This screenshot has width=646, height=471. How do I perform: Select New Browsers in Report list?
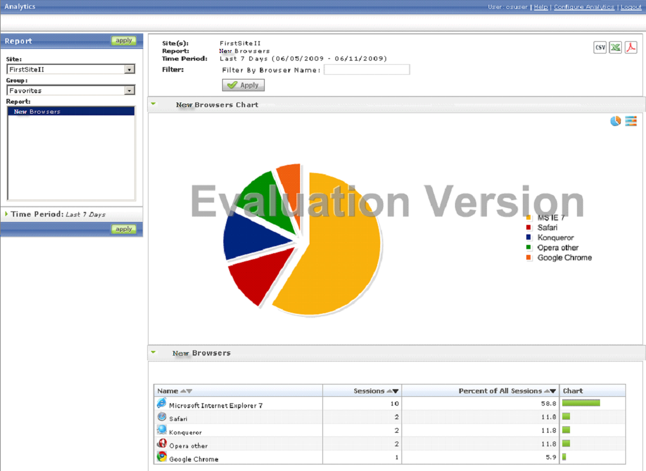[71, 111]
